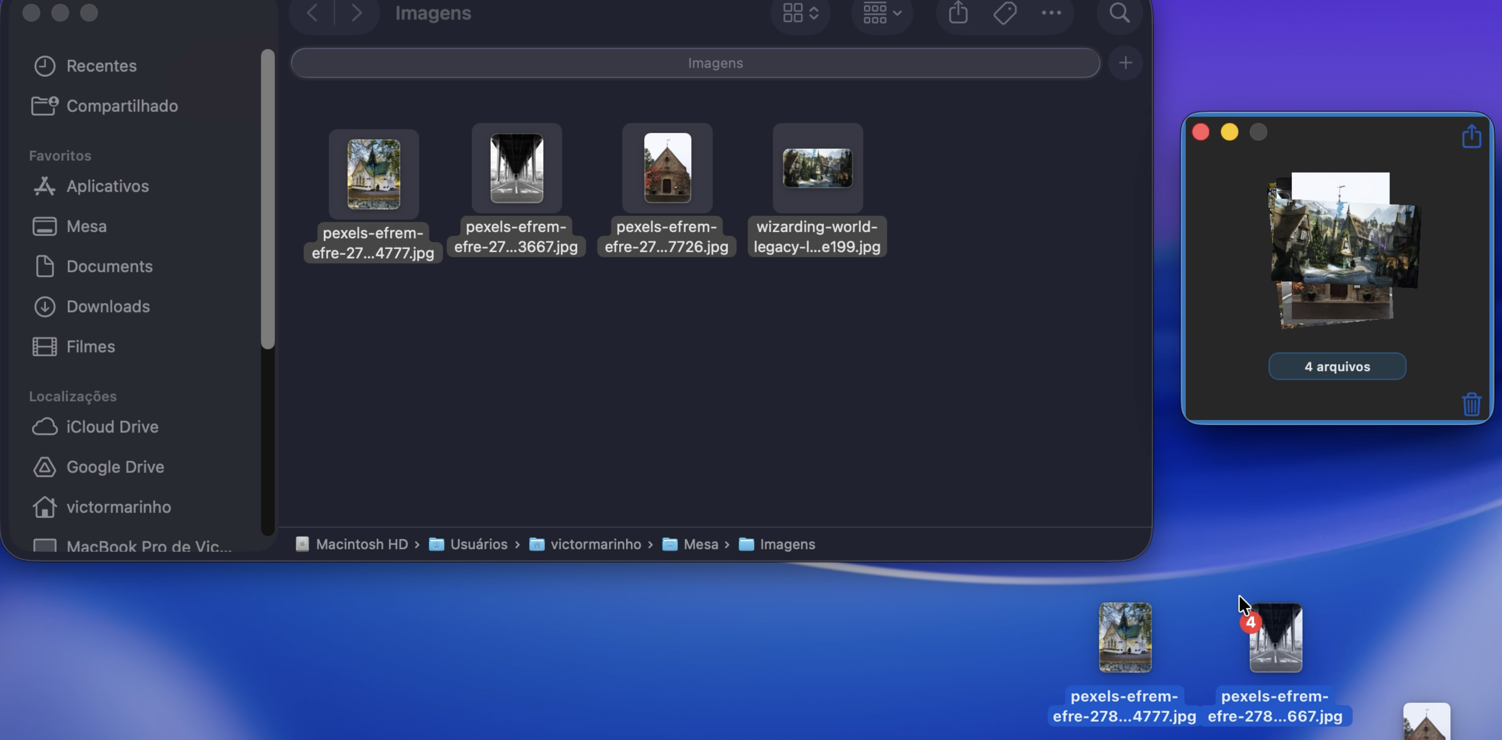Go forward with the forward arrow
Viewport: 1502px width, 740px height.
pyautogui.click(x=356, y=13)
